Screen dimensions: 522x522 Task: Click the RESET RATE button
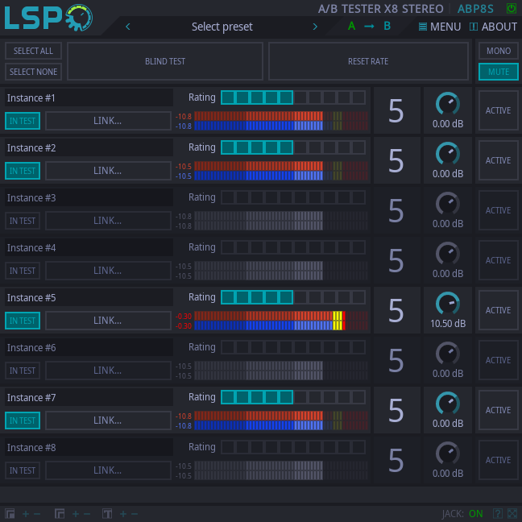[x=368, y=61]
